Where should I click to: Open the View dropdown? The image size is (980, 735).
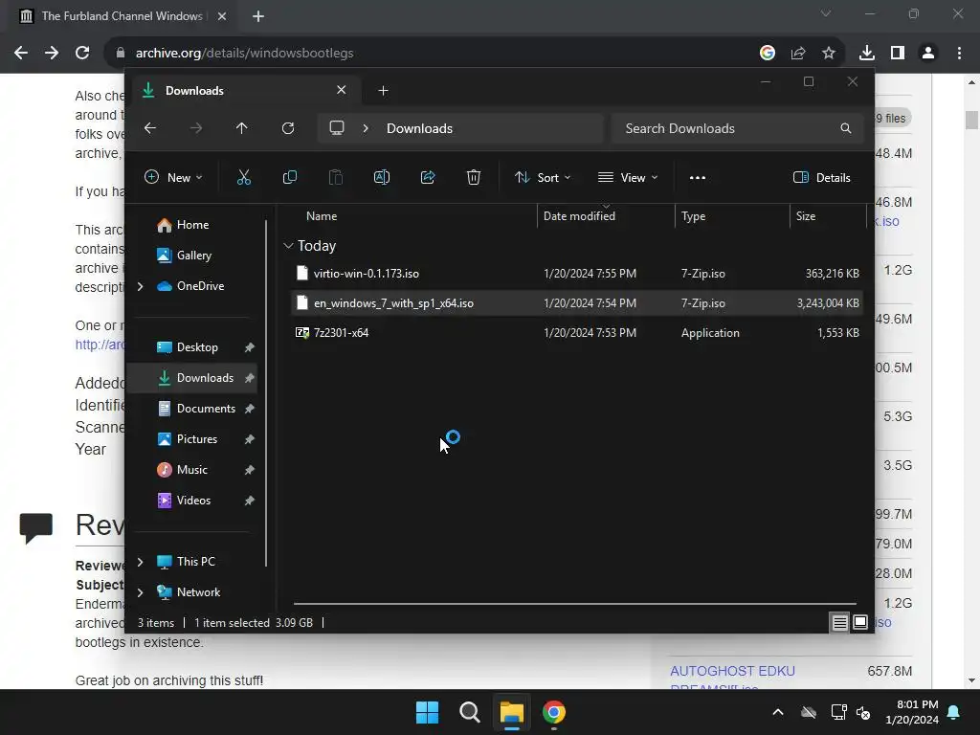click(x=628, y=177)
